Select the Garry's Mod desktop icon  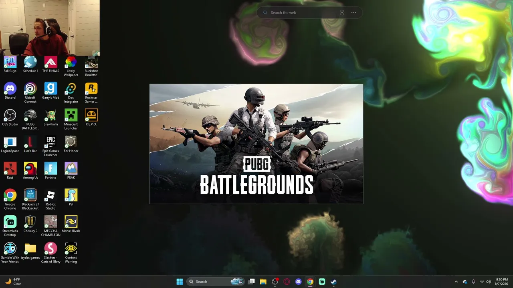(x=50, y=91)
